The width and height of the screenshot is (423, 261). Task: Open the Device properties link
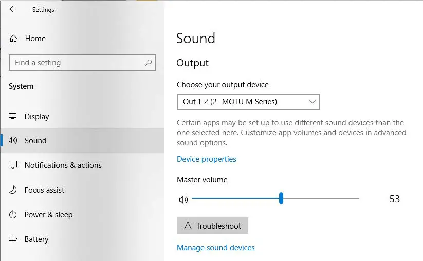click(x=206, y=159)
